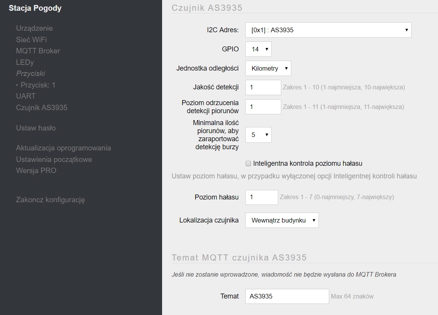438x315 pixels.
Task: Open minimalna ilość piorunów dropdown
Action: [x=258, y=135]
